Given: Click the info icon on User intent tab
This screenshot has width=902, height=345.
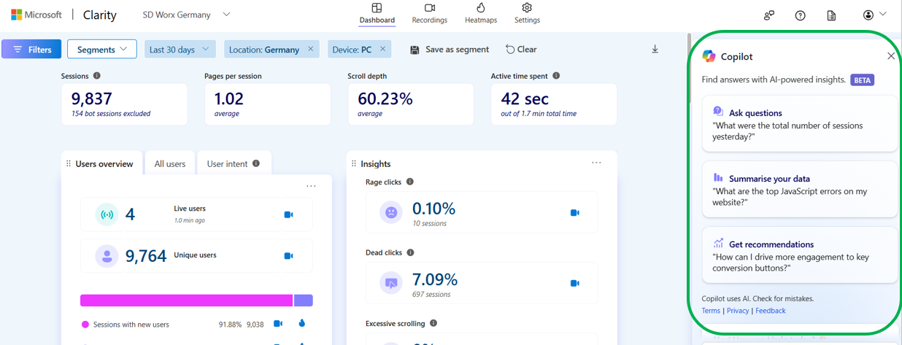Looking at the screenshot, I should point(256,163).
